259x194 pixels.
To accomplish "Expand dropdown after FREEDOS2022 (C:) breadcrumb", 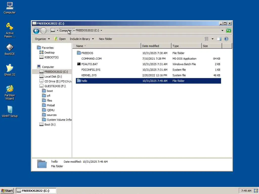I will pyautogui.click(x=101, y=30).
